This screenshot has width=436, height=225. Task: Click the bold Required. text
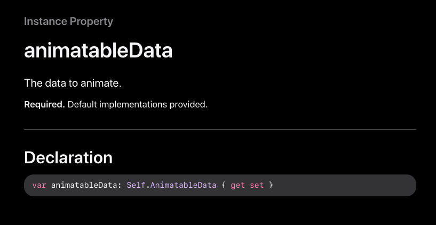[44, 104]
